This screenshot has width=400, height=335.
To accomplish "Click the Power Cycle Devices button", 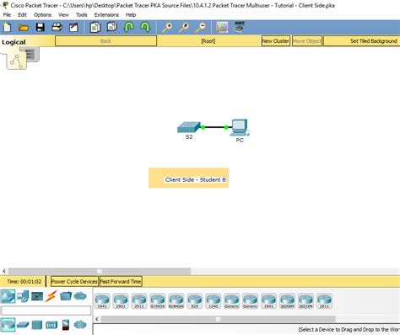I will tap(74, 281).
